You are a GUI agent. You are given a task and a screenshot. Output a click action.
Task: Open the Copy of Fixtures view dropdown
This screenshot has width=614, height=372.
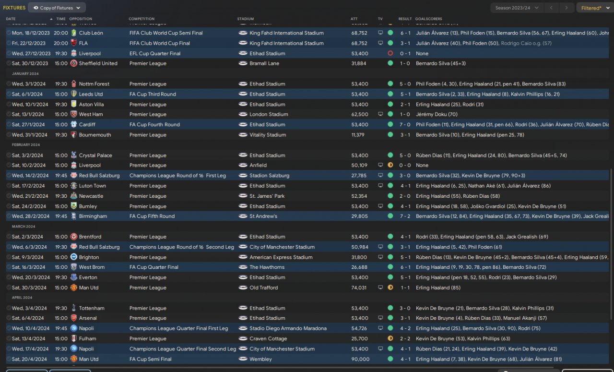coord(57,8)
